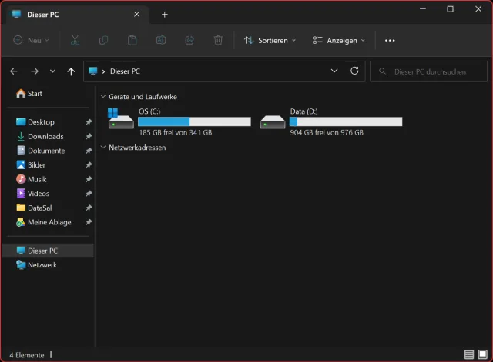This screenshot has height=362, width=493.
Task: Switch to details view in status bar
Action: coord(469,354)
